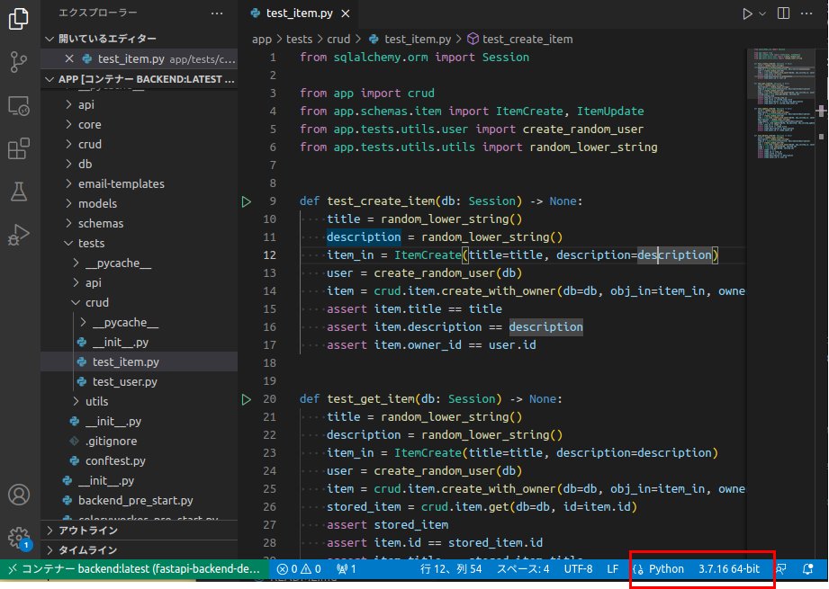This screenshot has width=829, height=589.
Task: Click the Run Python File play button
Action: coord(747,13)
